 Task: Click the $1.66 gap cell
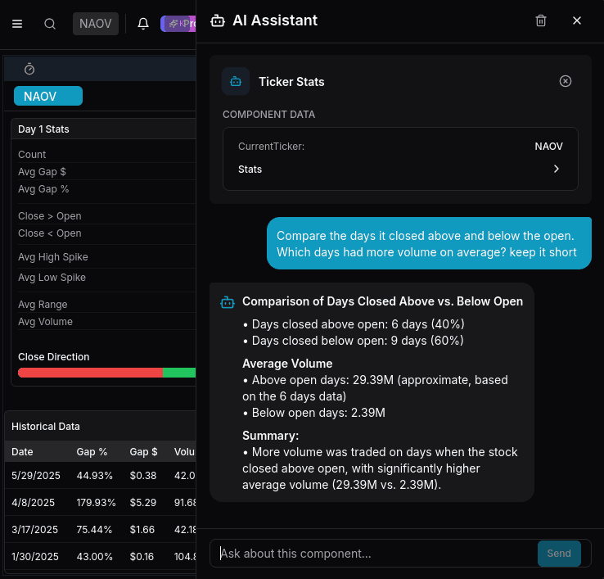[142, 530]
